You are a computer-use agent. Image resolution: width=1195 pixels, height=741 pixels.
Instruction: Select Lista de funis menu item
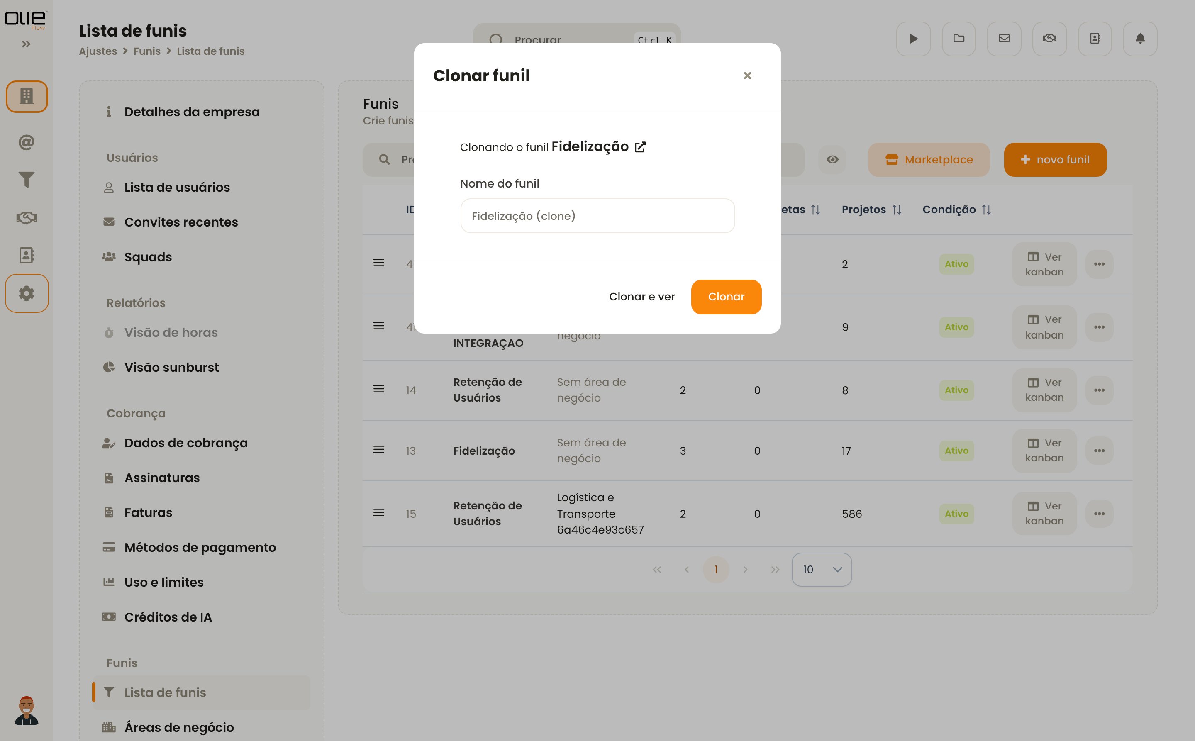(x=202, y=692)
